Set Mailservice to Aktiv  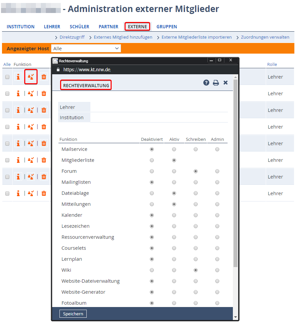coord(174,150)
